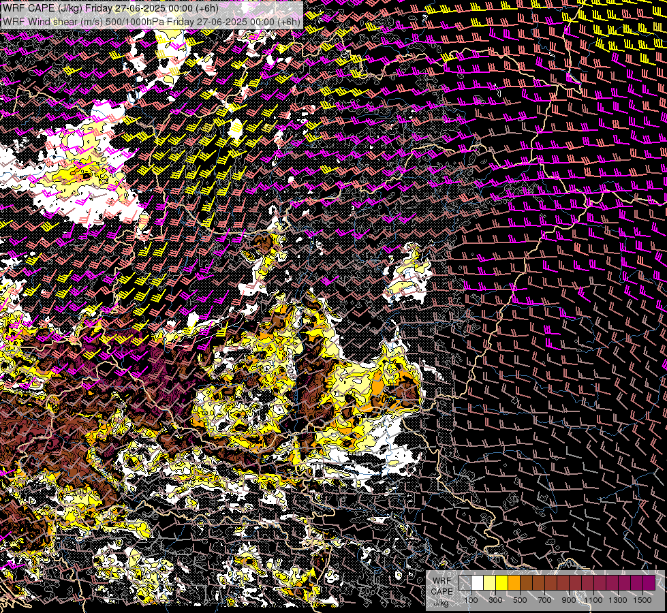Click the 1300 legend value label
Viewport: 667px width, 613px height.
(618, 600)
